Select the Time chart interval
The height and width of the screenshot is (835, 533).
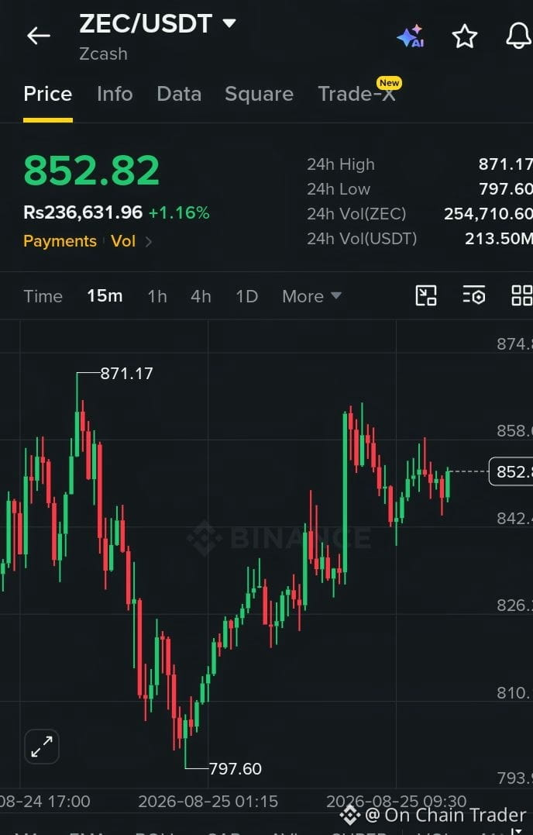tap(43, 296)
